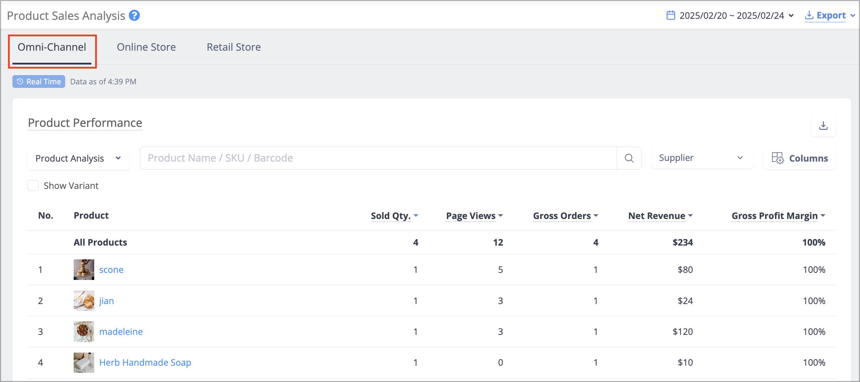Open the Supplier filter dropdown

coord(702,158)
